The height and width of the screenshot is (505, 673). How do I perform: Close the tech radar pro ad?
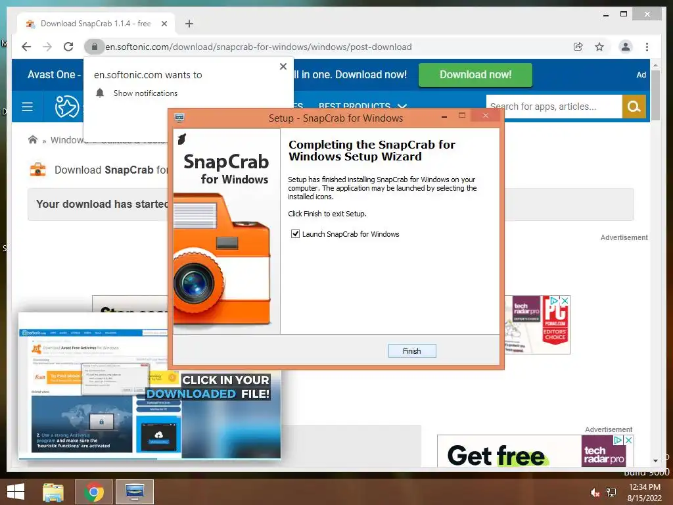coord(565,301)
